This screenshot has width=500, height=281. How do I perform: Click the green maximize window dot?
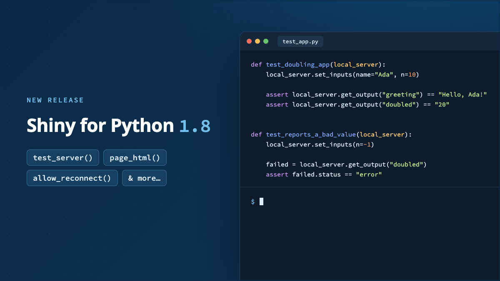point(266,41)
